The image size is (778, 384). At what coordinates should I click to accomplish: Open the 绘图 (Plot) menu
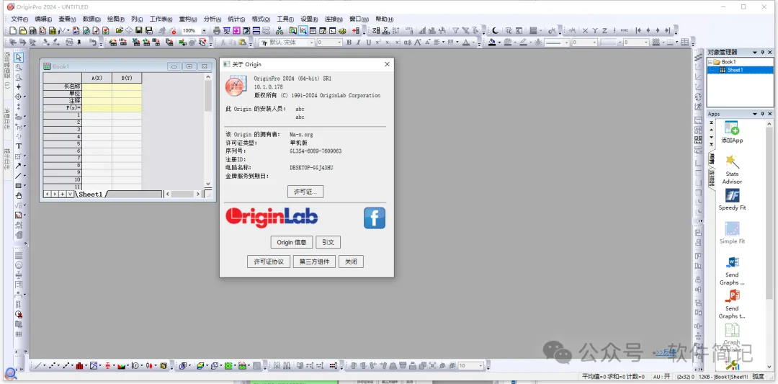[x=115, y=19]
